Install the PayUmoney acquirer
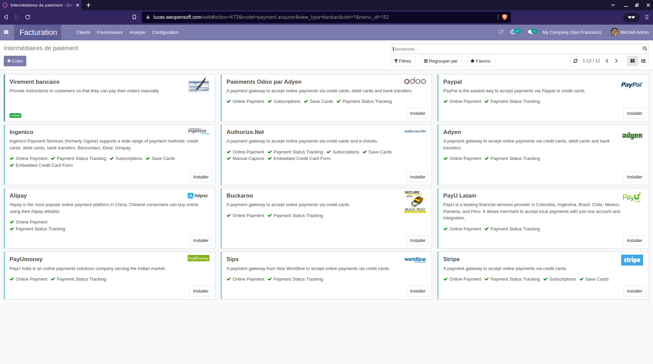 (201, 291)
